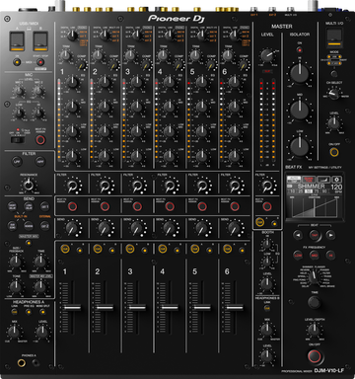
Task: Click the channel 1 FILTER knob
Action: 72,187
